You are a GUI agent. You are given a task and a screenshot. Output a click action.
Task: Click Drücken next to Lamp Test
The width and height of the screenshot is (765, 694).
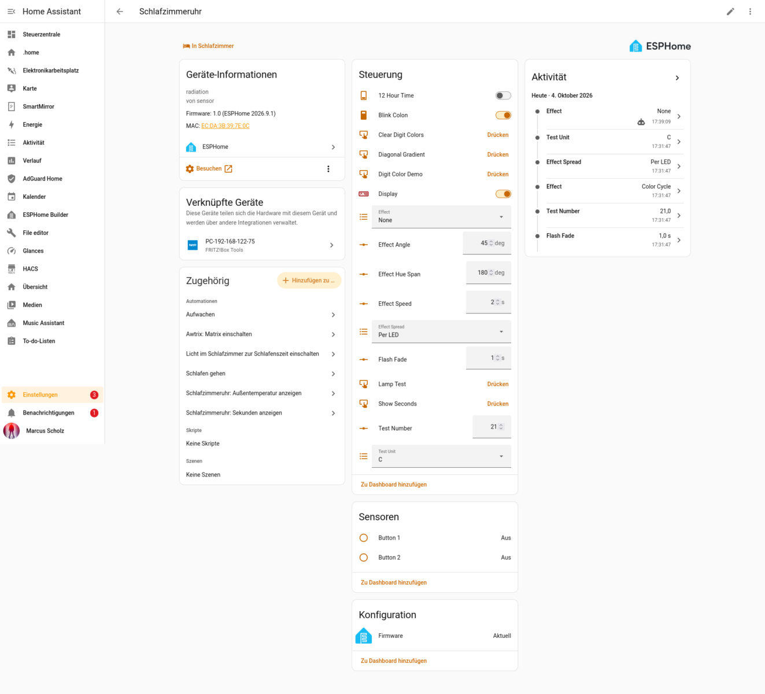[x=498, y=384]
